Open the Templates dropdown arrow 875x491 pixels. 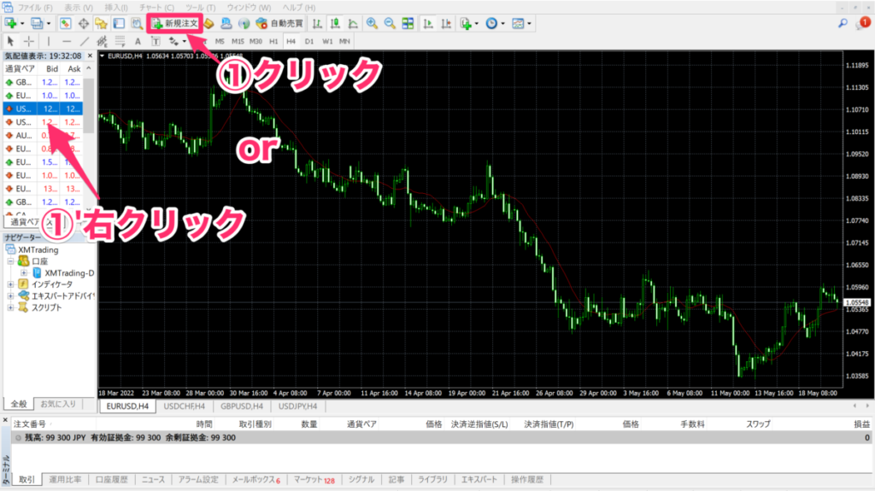click(x=529, y=23)
